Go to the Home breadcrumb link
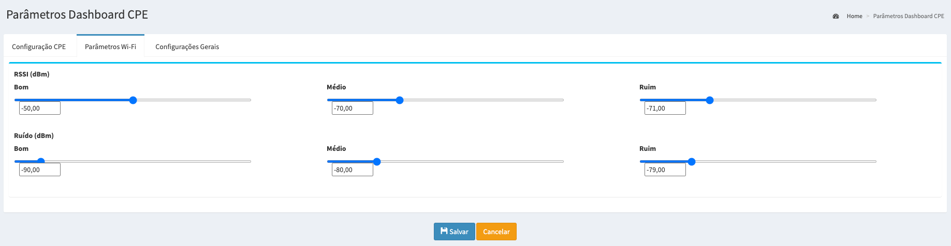The image size is (951, 246). click(854, 17)
